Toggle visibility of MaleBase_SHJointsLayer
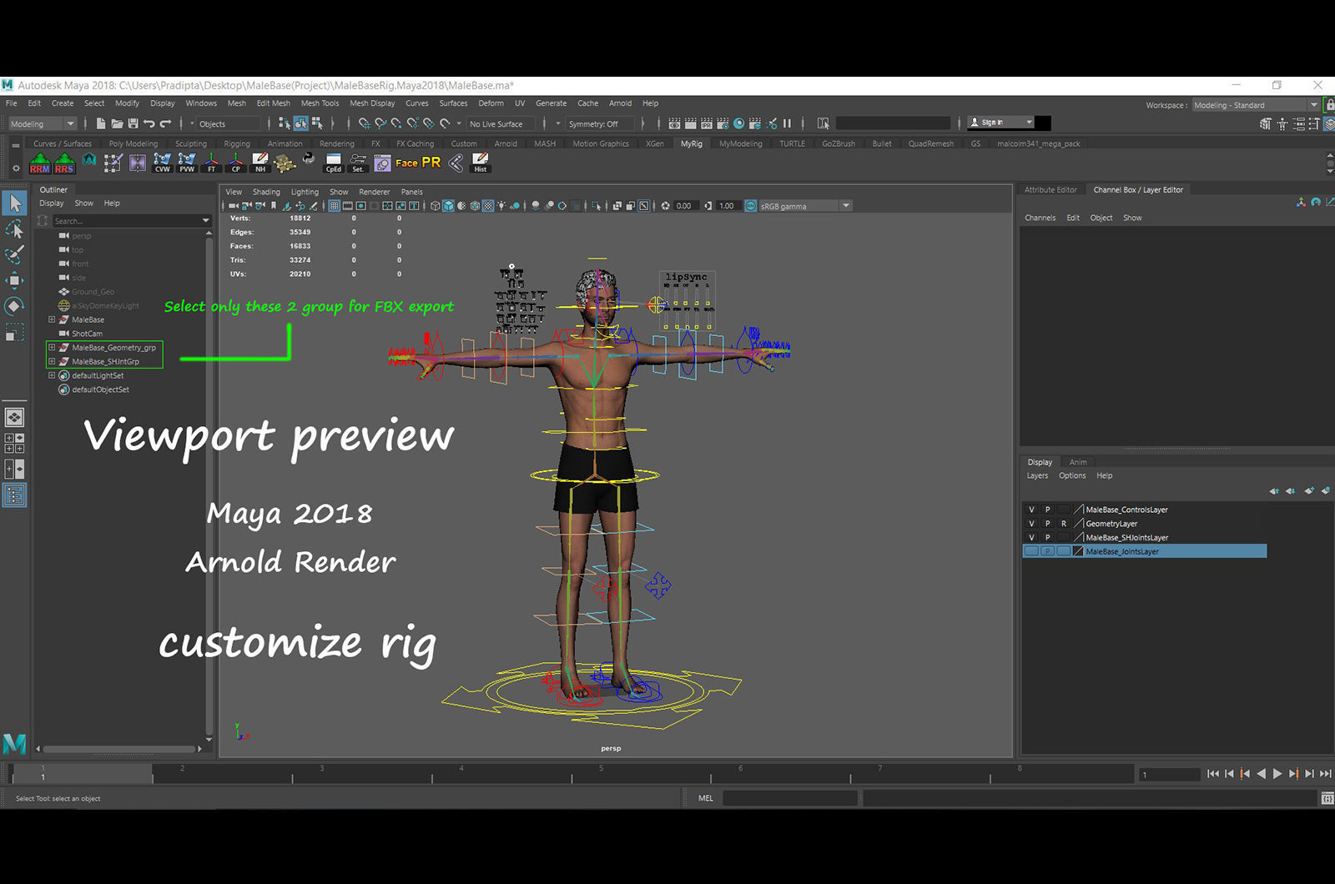Viewport: 1335px width, 884px height. point(1031,538)
